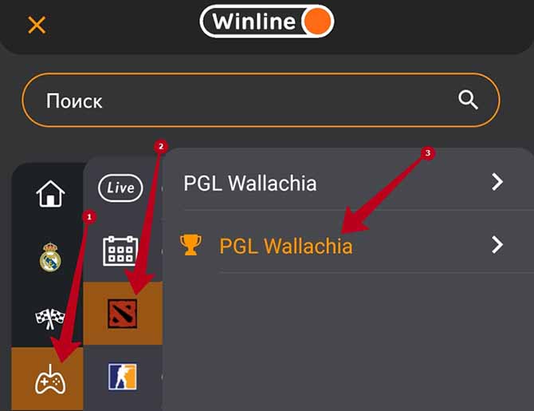Viewport: 534px width, 411px height.
Task: Click the magnifier search icon
Action: [468, 100]
